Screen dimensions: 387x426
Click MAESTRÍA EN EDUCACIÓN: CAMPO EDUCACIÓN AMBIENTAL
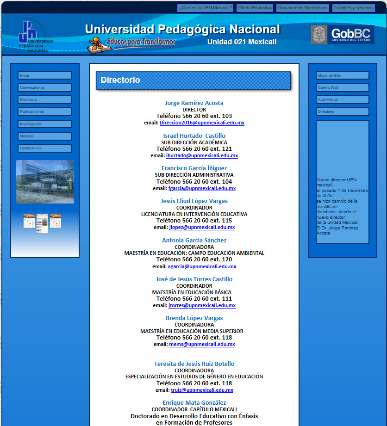[194, 253]
